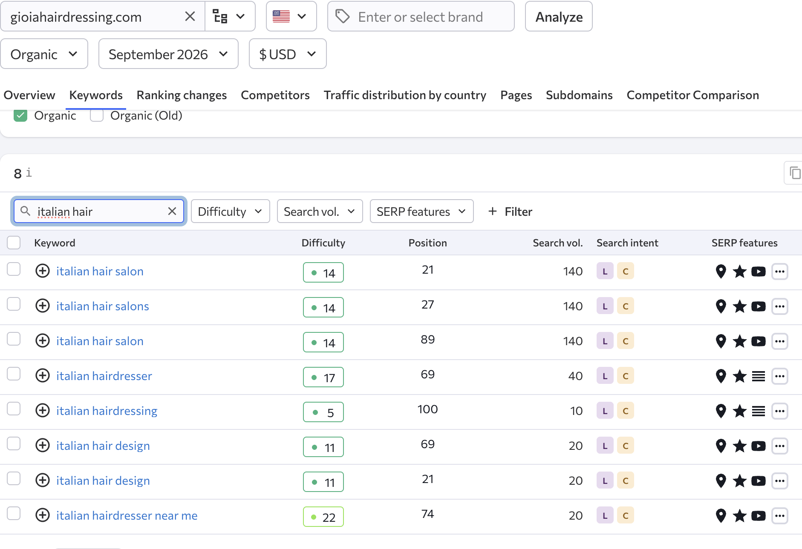802x549 pixels.
Task: Open the domain scope tree dropdown
Action: 230,17
